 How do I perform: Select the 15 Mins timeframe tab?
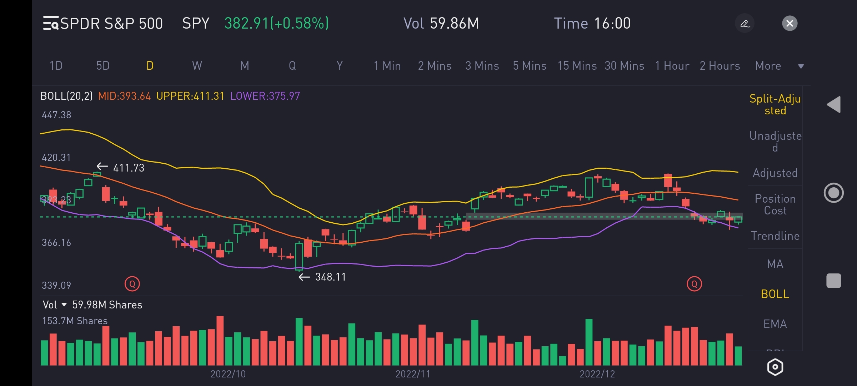click(x=577, y=66)
